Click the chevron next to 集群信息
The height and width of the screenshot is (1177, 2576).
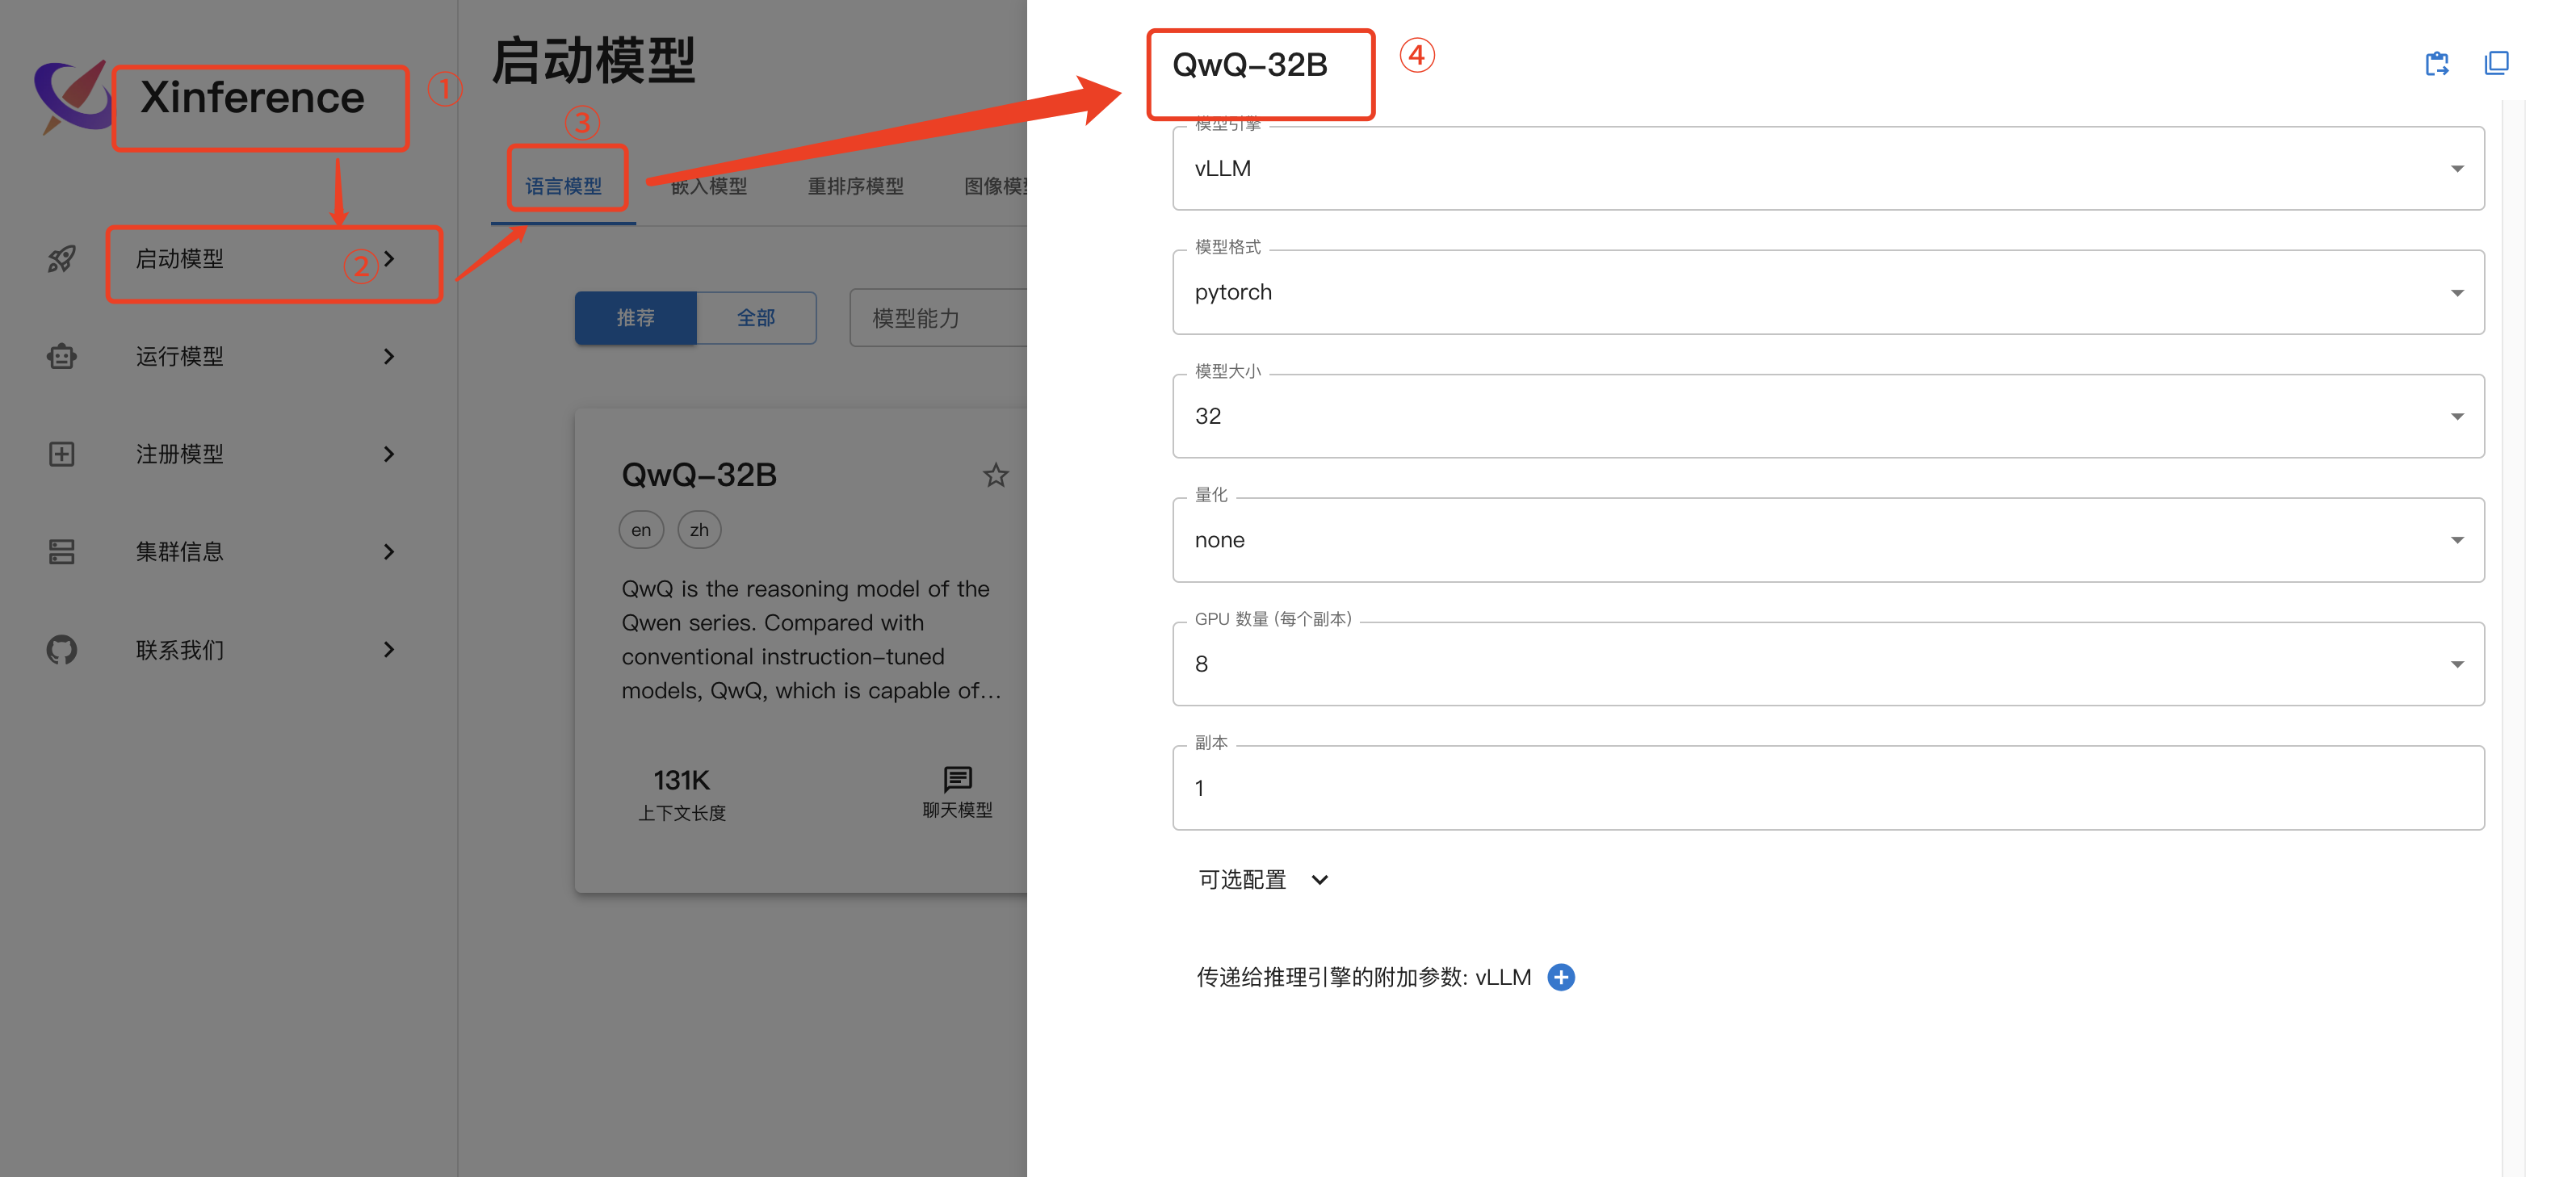click(x=389, y=552)
